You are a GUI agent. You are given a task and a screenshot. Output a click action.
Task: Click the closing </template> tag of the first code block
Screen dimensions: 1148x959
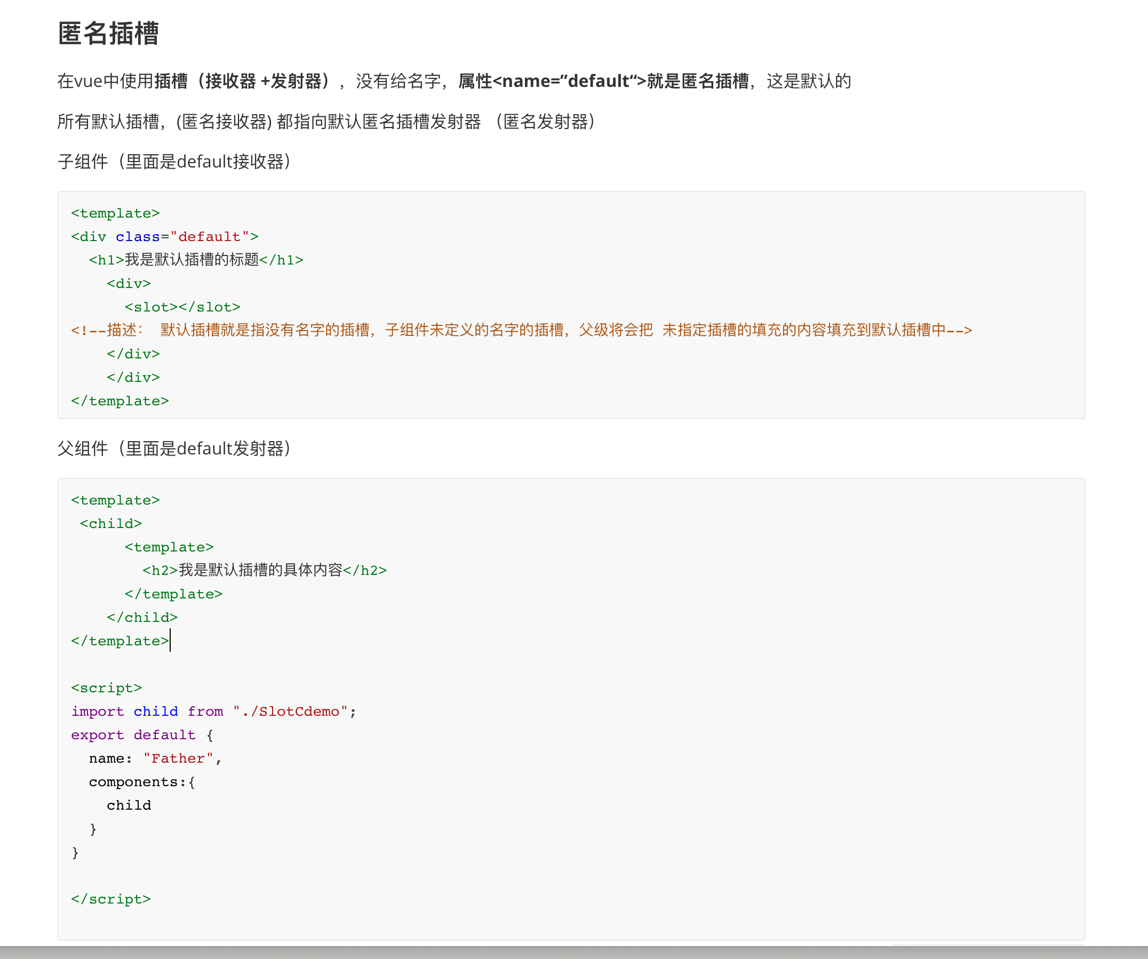point(119,401)
